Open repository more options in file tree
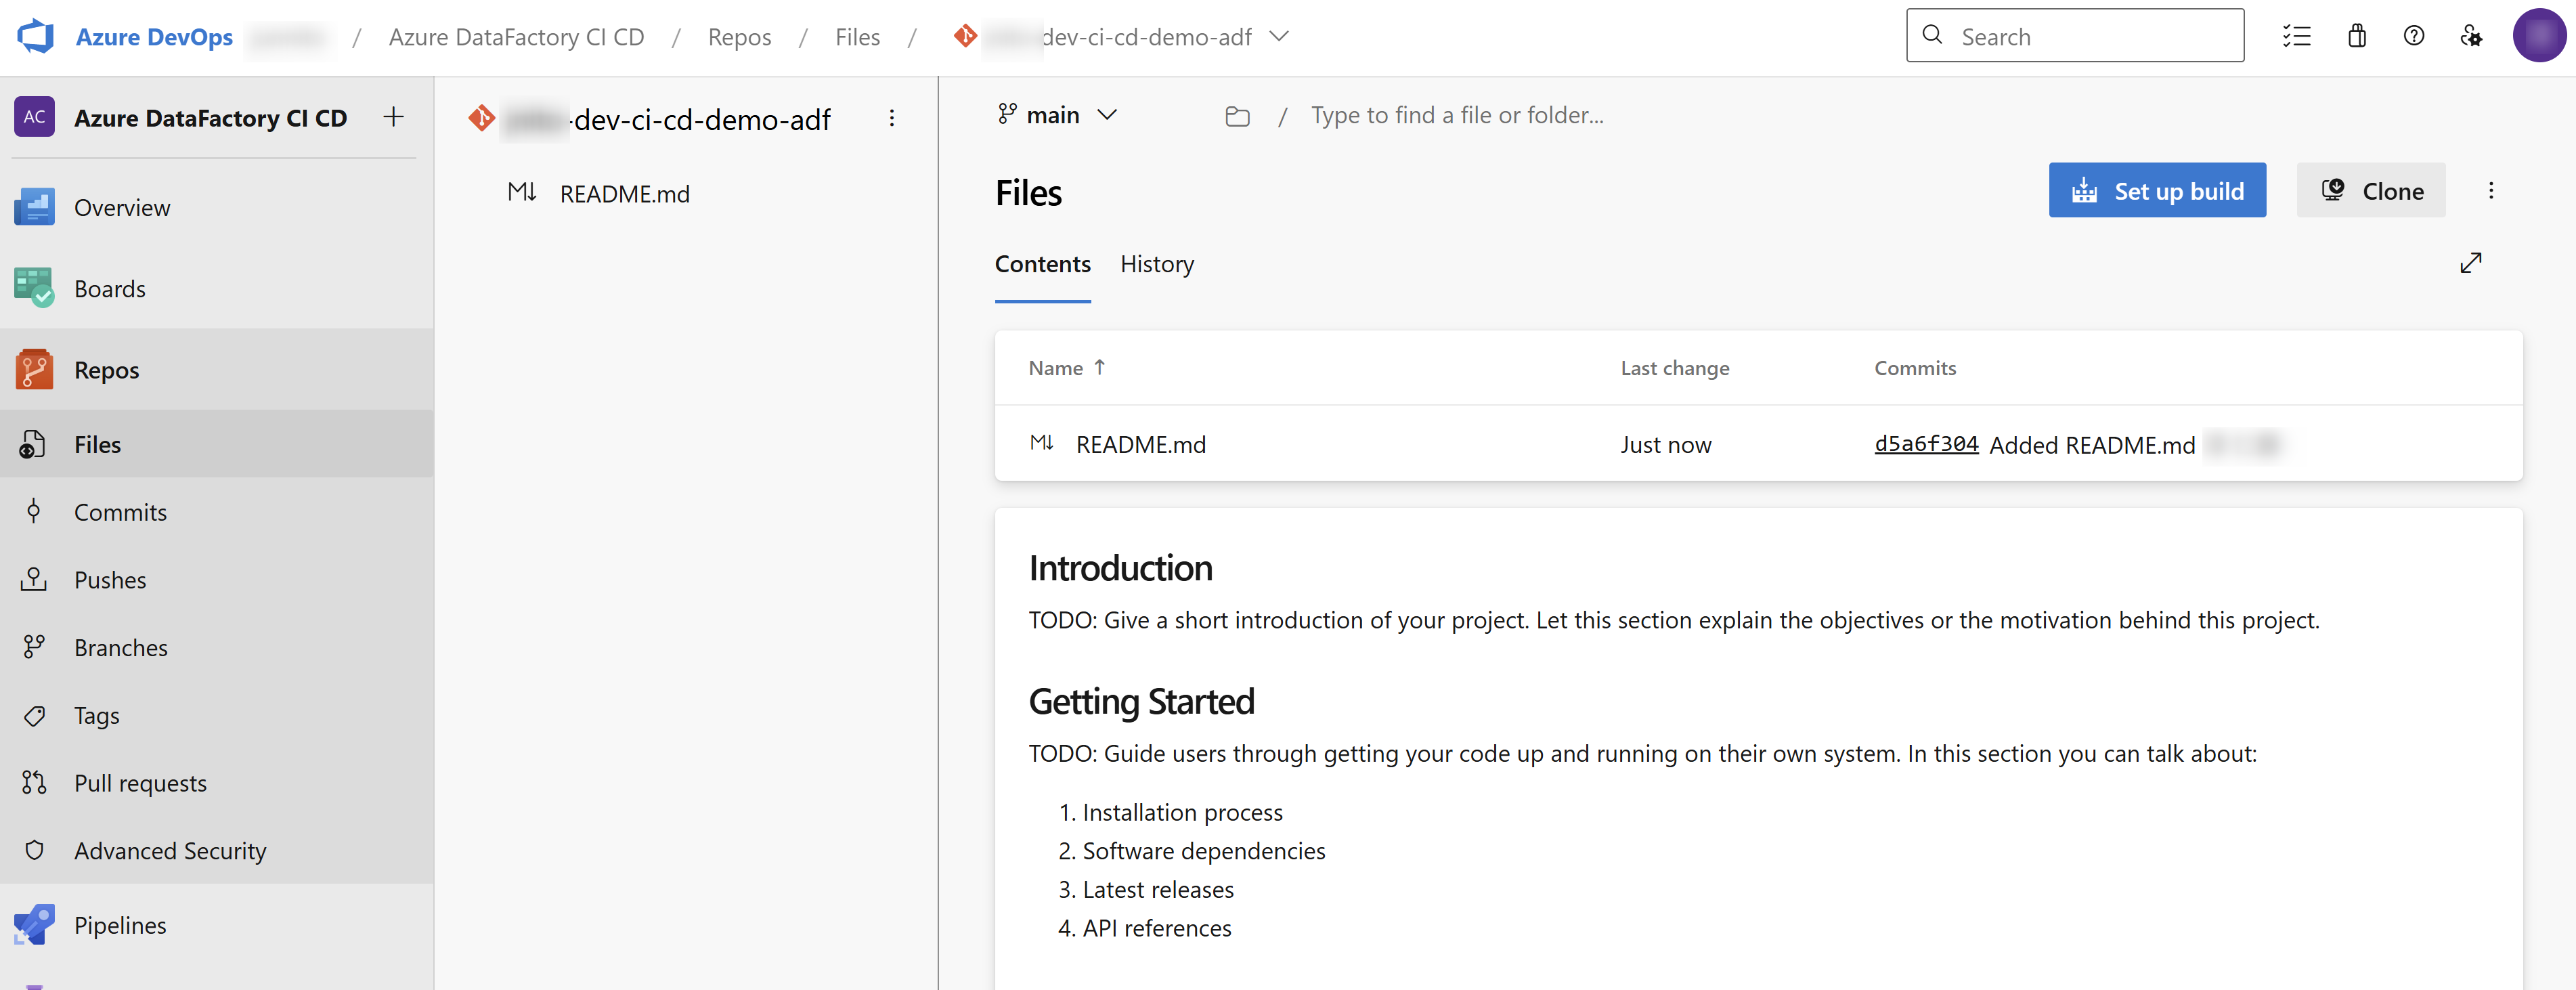2576x990 pixels. 891,118
